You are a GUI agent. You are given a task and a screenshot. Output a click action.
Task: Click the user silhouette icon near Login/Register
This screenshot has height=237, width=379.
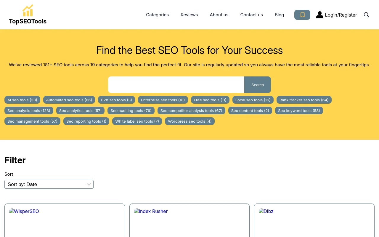pyautogui.click(x=320, y=15)
